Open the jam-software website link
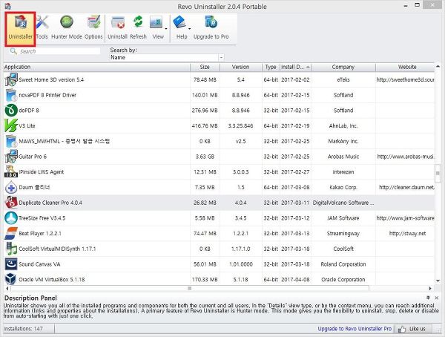445x337 pixels. tap(405, 218)
